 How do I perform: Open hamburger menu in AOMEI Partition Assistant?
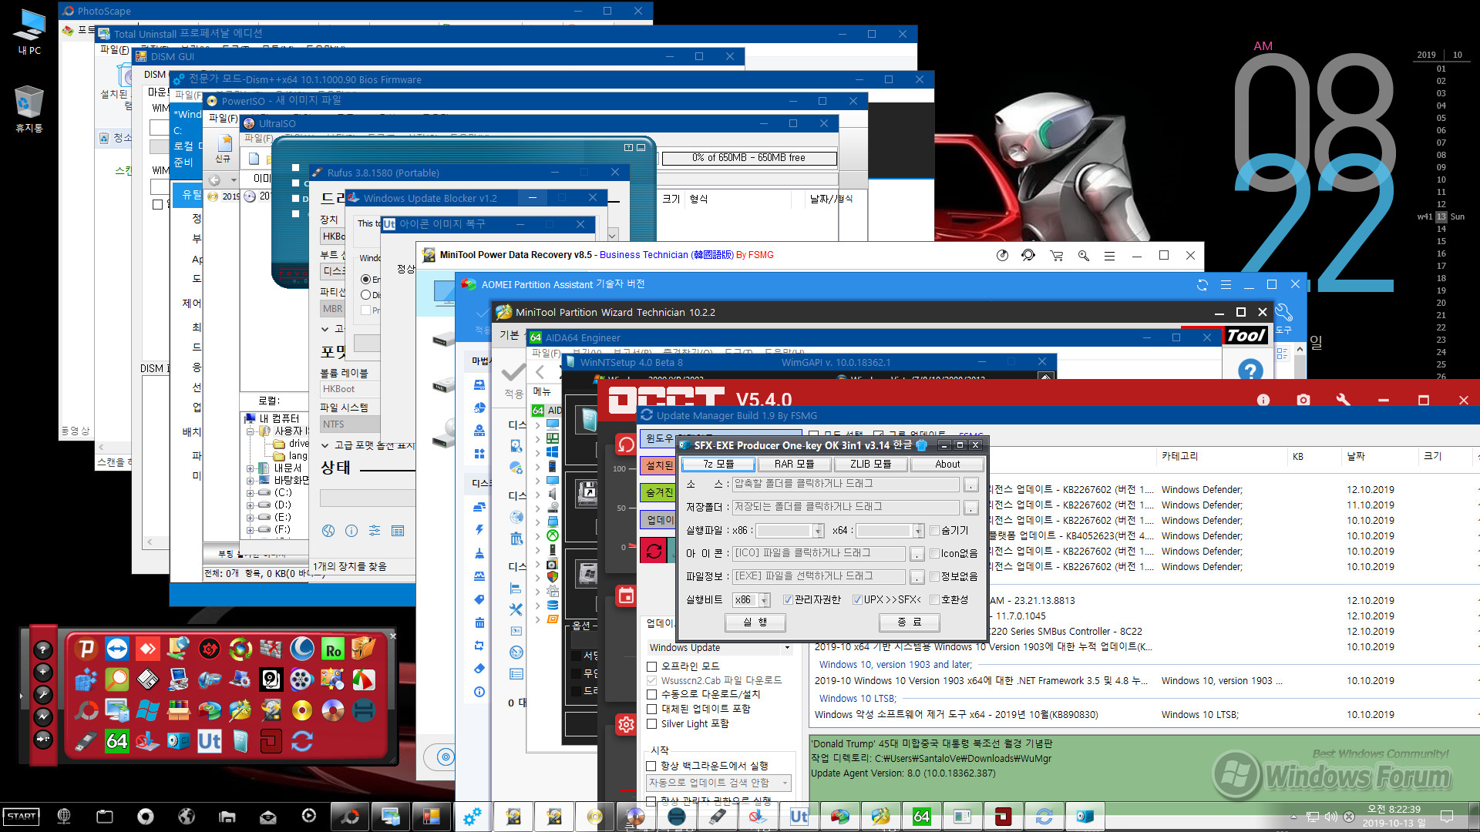coord(1226,285)
